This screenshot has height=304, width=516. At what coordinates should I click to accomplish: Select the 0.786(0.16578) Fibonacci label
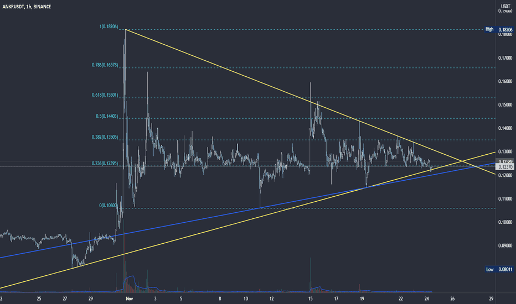point(105,65)
